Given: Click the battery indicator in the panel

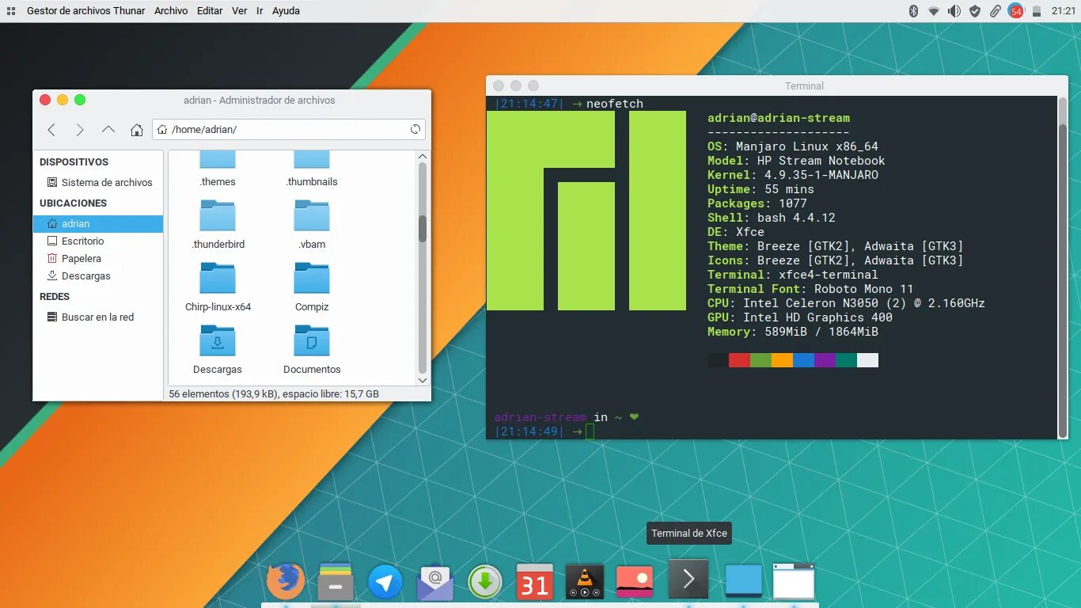Looking at the screenshot, I should tap(1037, 11).
